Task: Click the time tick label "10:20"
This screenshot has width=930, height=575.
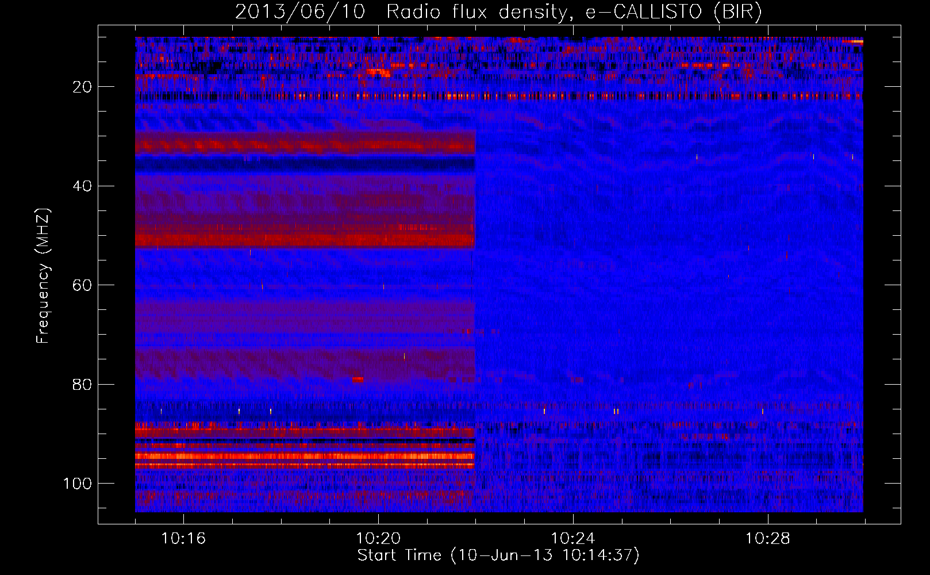Action: coord(378,539)
